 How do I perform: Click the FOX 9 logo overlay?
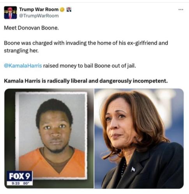(19, 176)
